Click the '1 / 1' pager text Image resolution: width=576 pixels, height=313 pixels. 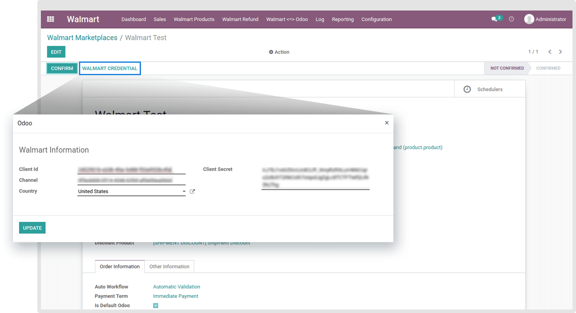coord(533,52)
